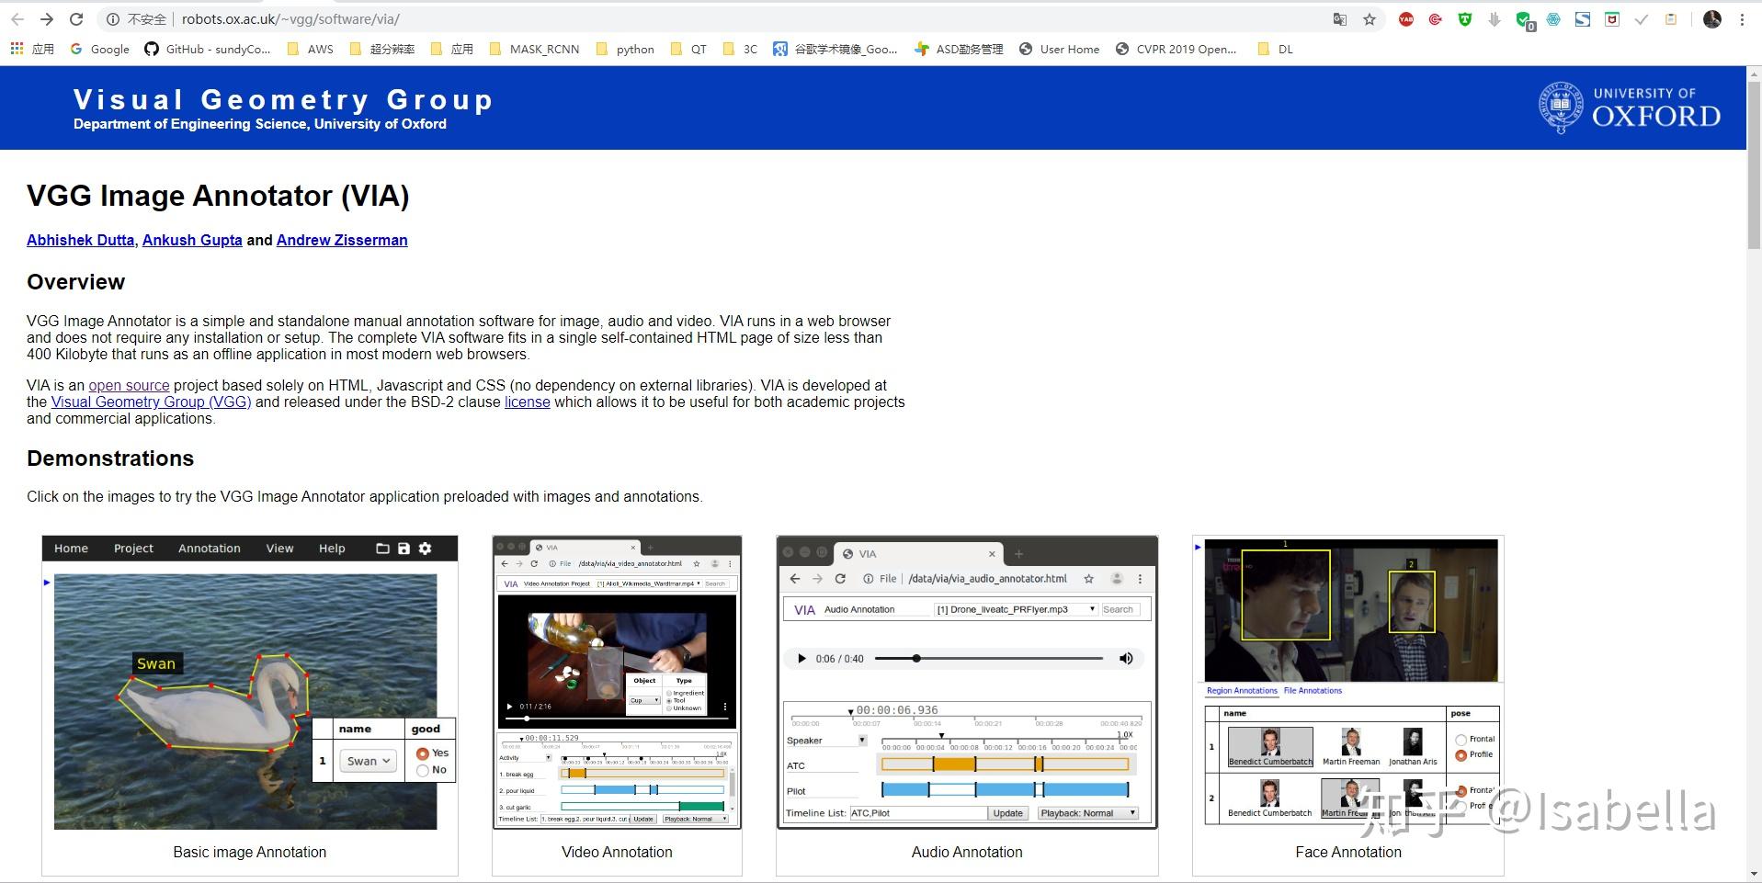Viewport: 1762px width, 883px height.
Task: Bookmark this page via the star icon
Action: pos(1370,18)
